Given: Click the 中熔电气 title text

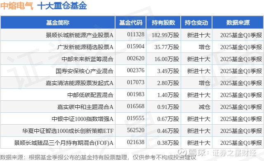Looking at the screenshot, I should coord(17,6).
